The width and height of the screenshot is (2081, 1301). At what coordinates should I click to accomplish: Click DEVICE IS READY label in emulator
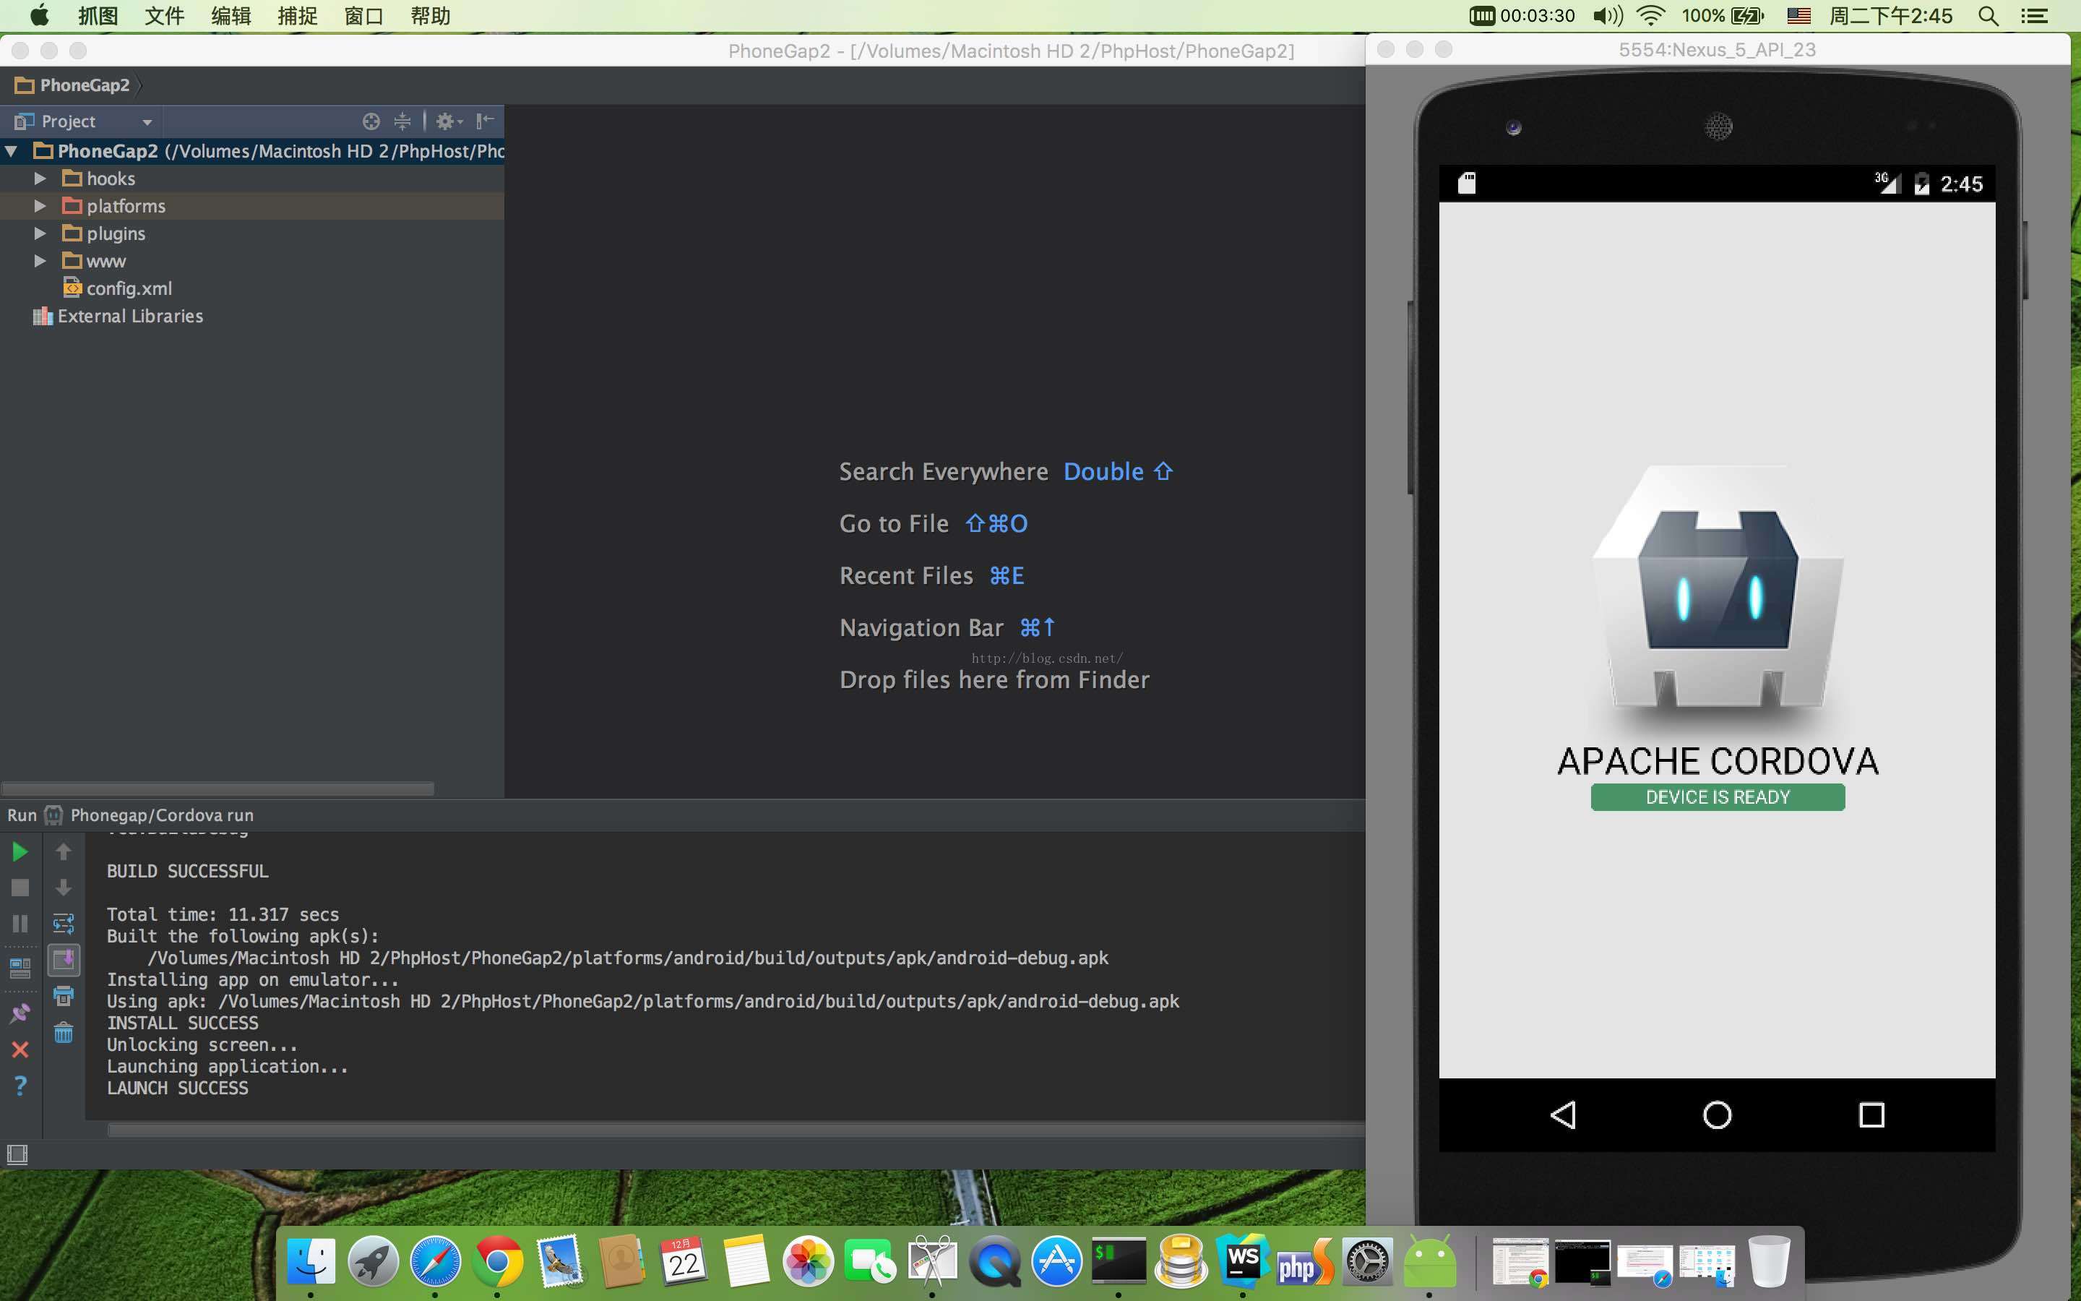[x=1718, y=797]
